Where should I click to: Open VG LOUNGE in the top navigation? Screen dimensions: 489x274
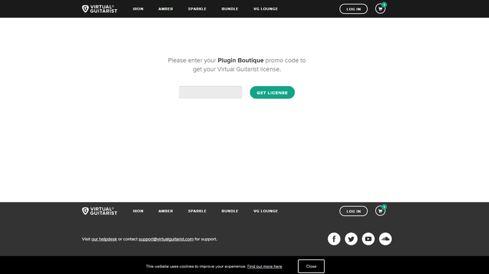(x=266, y=9)
